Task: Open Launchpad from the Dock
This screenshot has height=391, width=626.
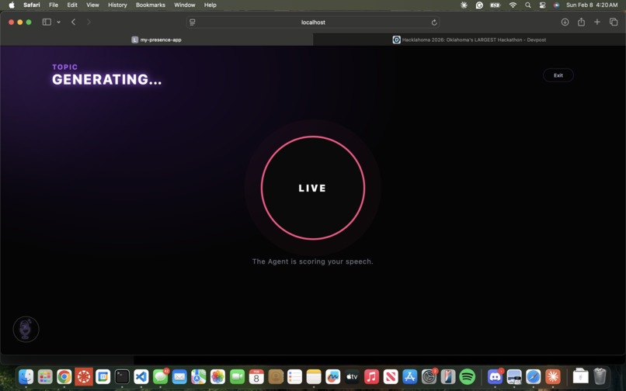Action: pyautogui.click(x=45, y=376)
